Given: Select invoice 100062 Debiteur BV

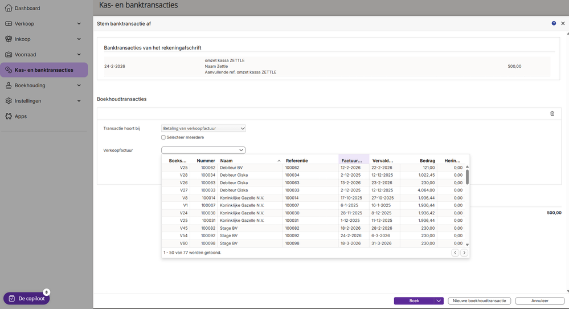Looking at the screenshot, I should 313,168.
